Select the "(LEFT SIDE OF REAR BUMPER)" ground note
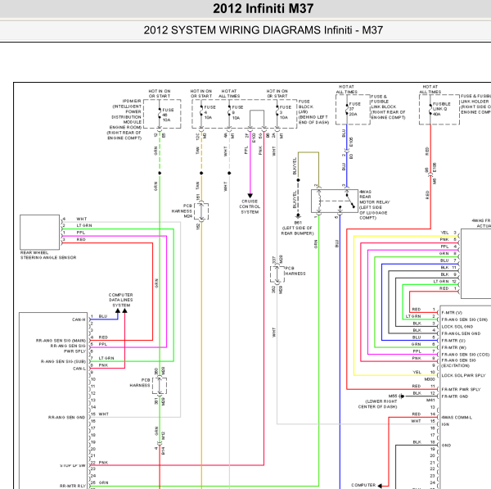Screen dimensions: 491x489 [298, 230]
